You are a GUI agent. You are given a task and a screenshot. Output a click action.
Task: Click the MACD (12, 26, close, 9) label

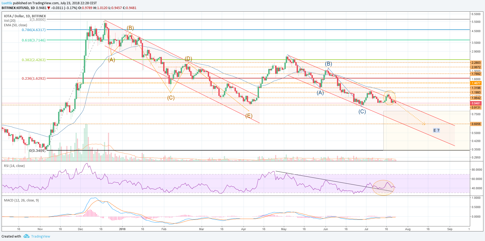[21, 200]
